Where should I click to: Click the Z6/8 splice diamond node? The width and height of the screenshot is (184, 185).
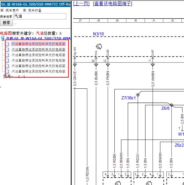pos(171,105)
